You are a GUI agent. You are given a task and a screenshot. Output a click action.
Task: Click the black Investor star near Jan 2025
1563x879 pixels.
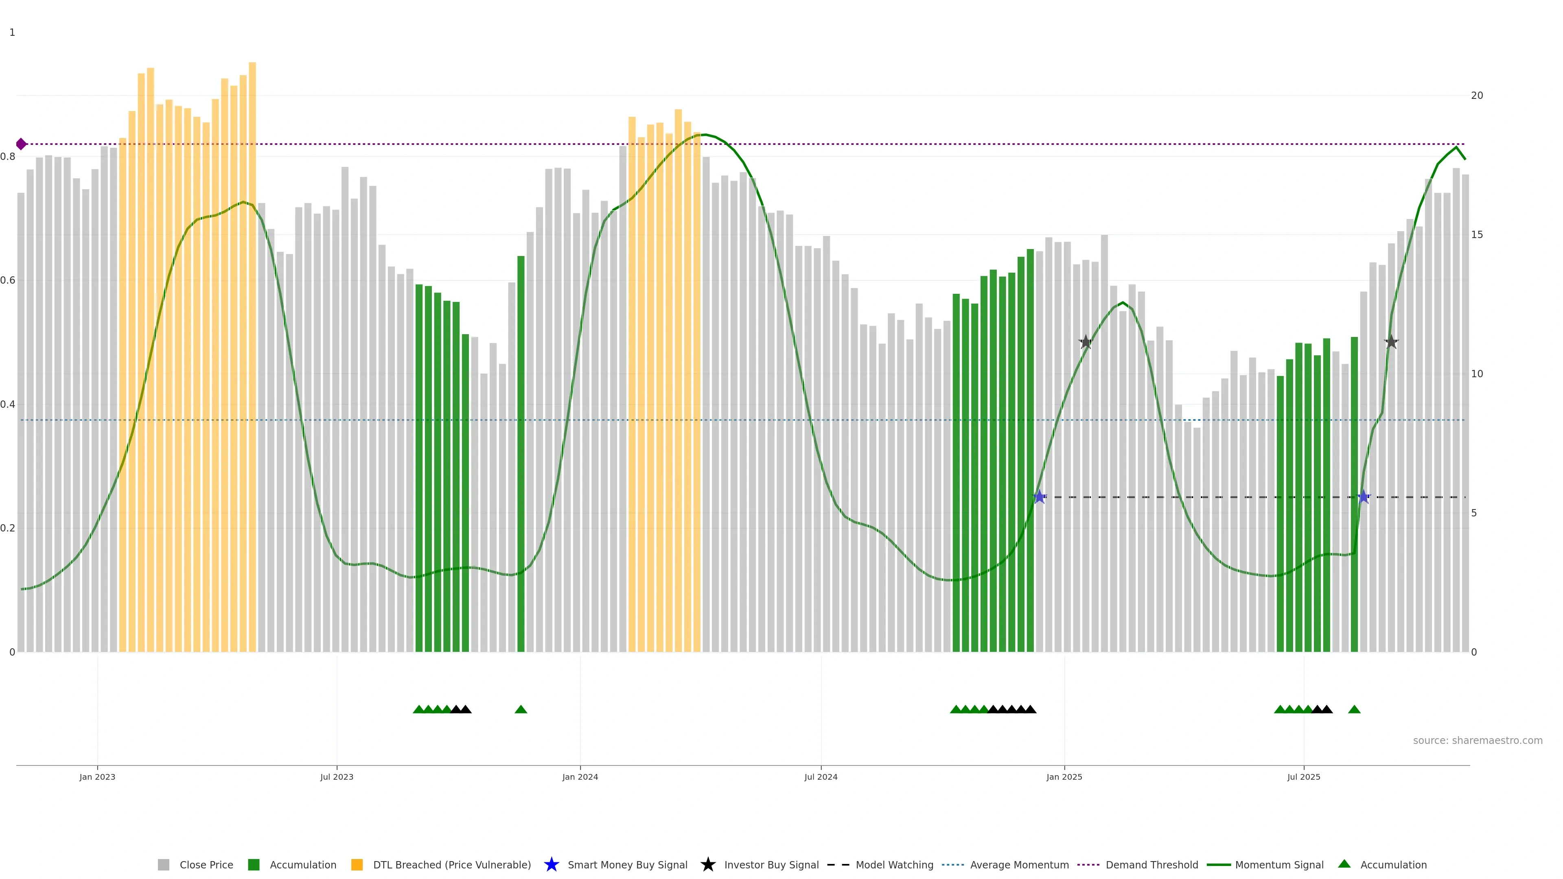pos(1086,342)
